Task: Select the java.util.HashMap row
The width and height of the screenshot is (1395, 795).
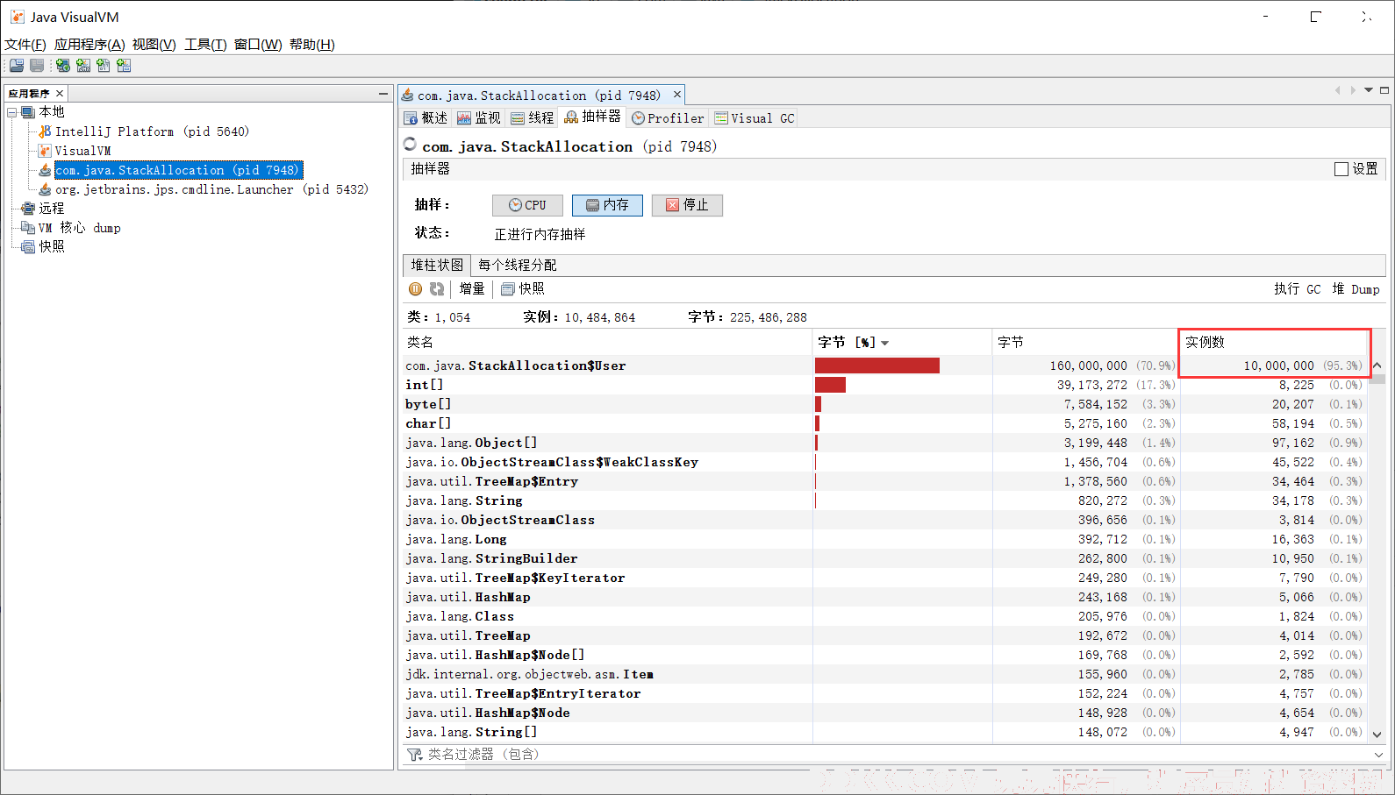Action: [885, 597]
